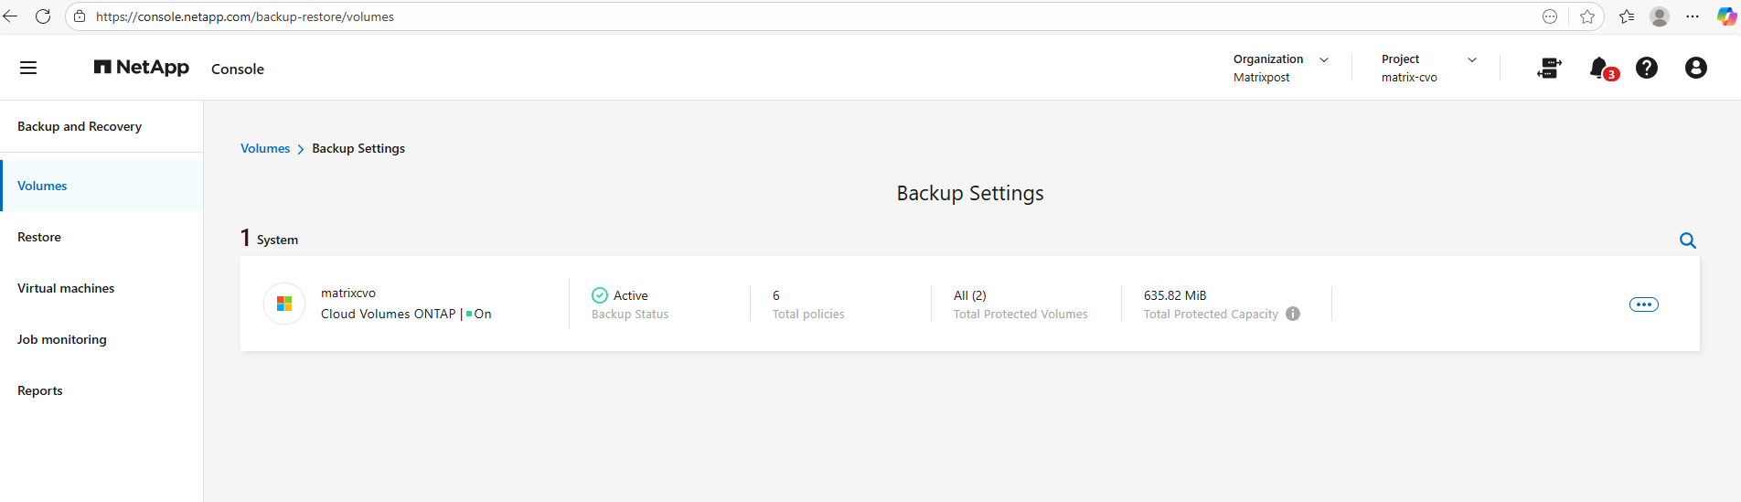
Task: Open the user account profile icon
Action: pos(1695,68)
